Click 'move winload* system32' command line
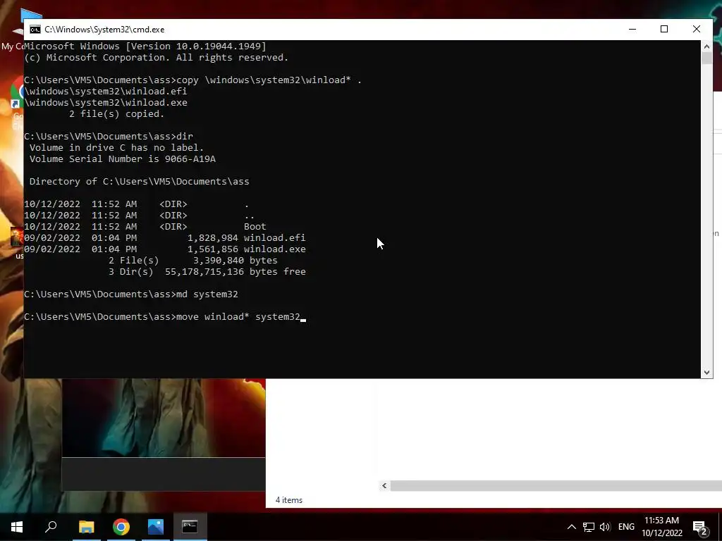The image size is (722, 541). click(238, 316)
